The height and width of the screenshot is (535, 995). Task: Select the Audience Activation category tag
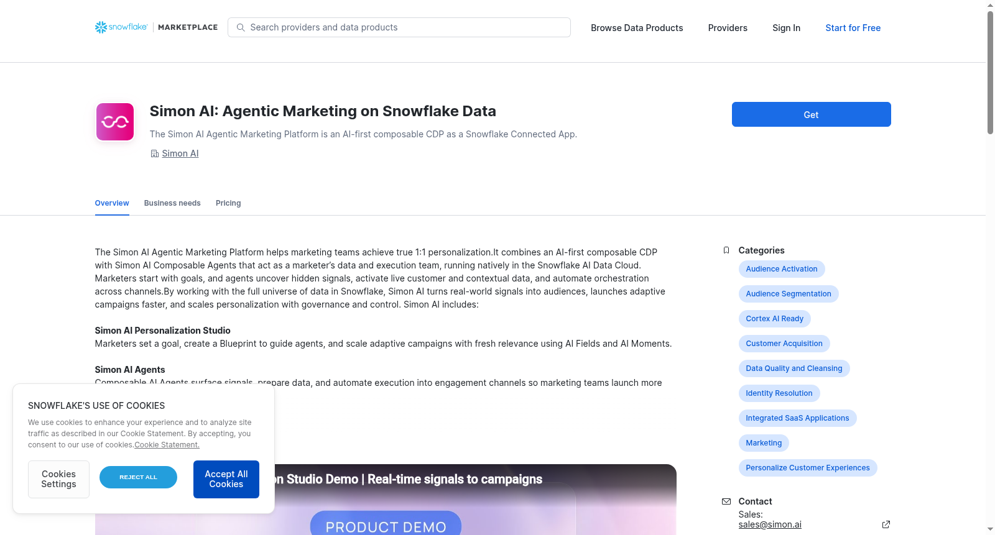(782, 269)
